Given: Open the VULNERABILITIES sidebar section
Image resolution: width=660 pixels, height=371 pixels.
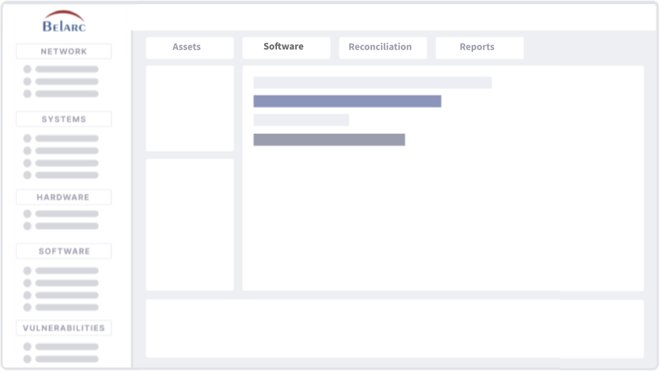Looking at the screenshot, I should 64,328.
